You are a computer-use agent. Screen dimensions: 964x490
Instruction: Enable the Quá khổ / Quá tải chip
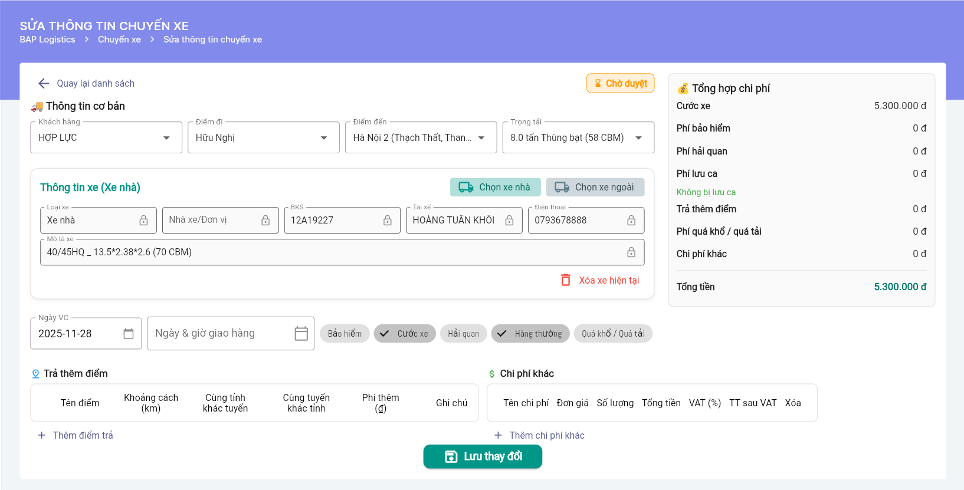coord(612,334)
